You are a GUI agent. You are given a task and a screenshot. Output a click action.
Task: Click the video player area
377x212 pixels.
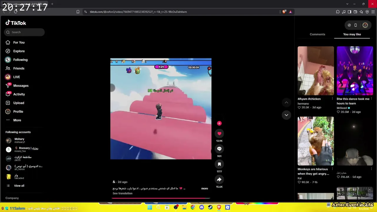point(161,109)
